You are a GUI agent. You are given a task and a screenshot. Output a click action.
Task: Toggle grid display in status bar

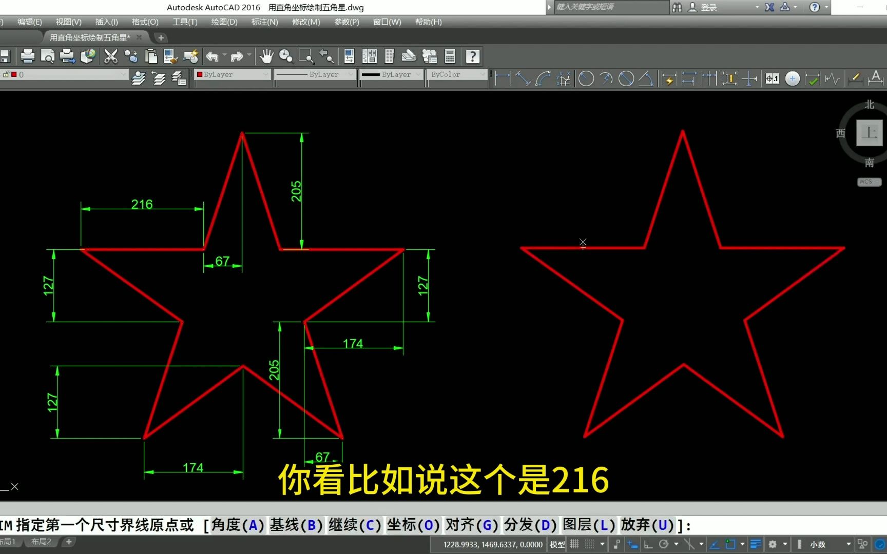574,544
